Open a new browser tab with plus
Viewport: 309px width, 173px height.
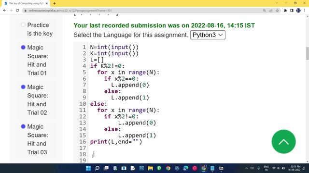[55, 3]
